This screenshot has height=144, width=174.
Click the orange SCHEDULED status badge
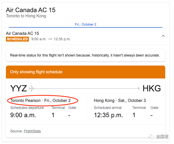click(17, 39)
